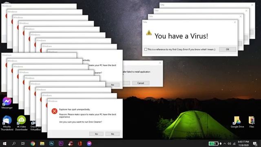The height and width of the screenshot is (147, 261).
Task: Click "Explorer has quit unexpectedly." in front dialog
Action: click(x=75, y=109)
